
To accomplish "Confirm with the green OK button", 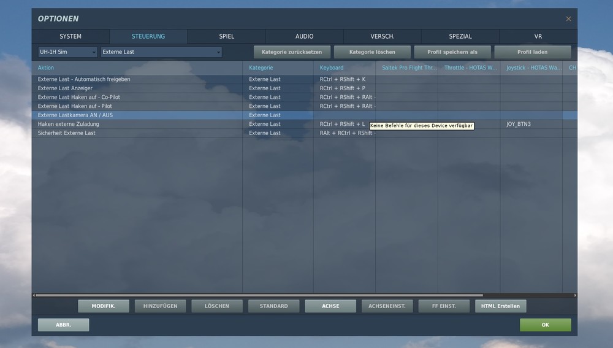I will coord(546,325).
